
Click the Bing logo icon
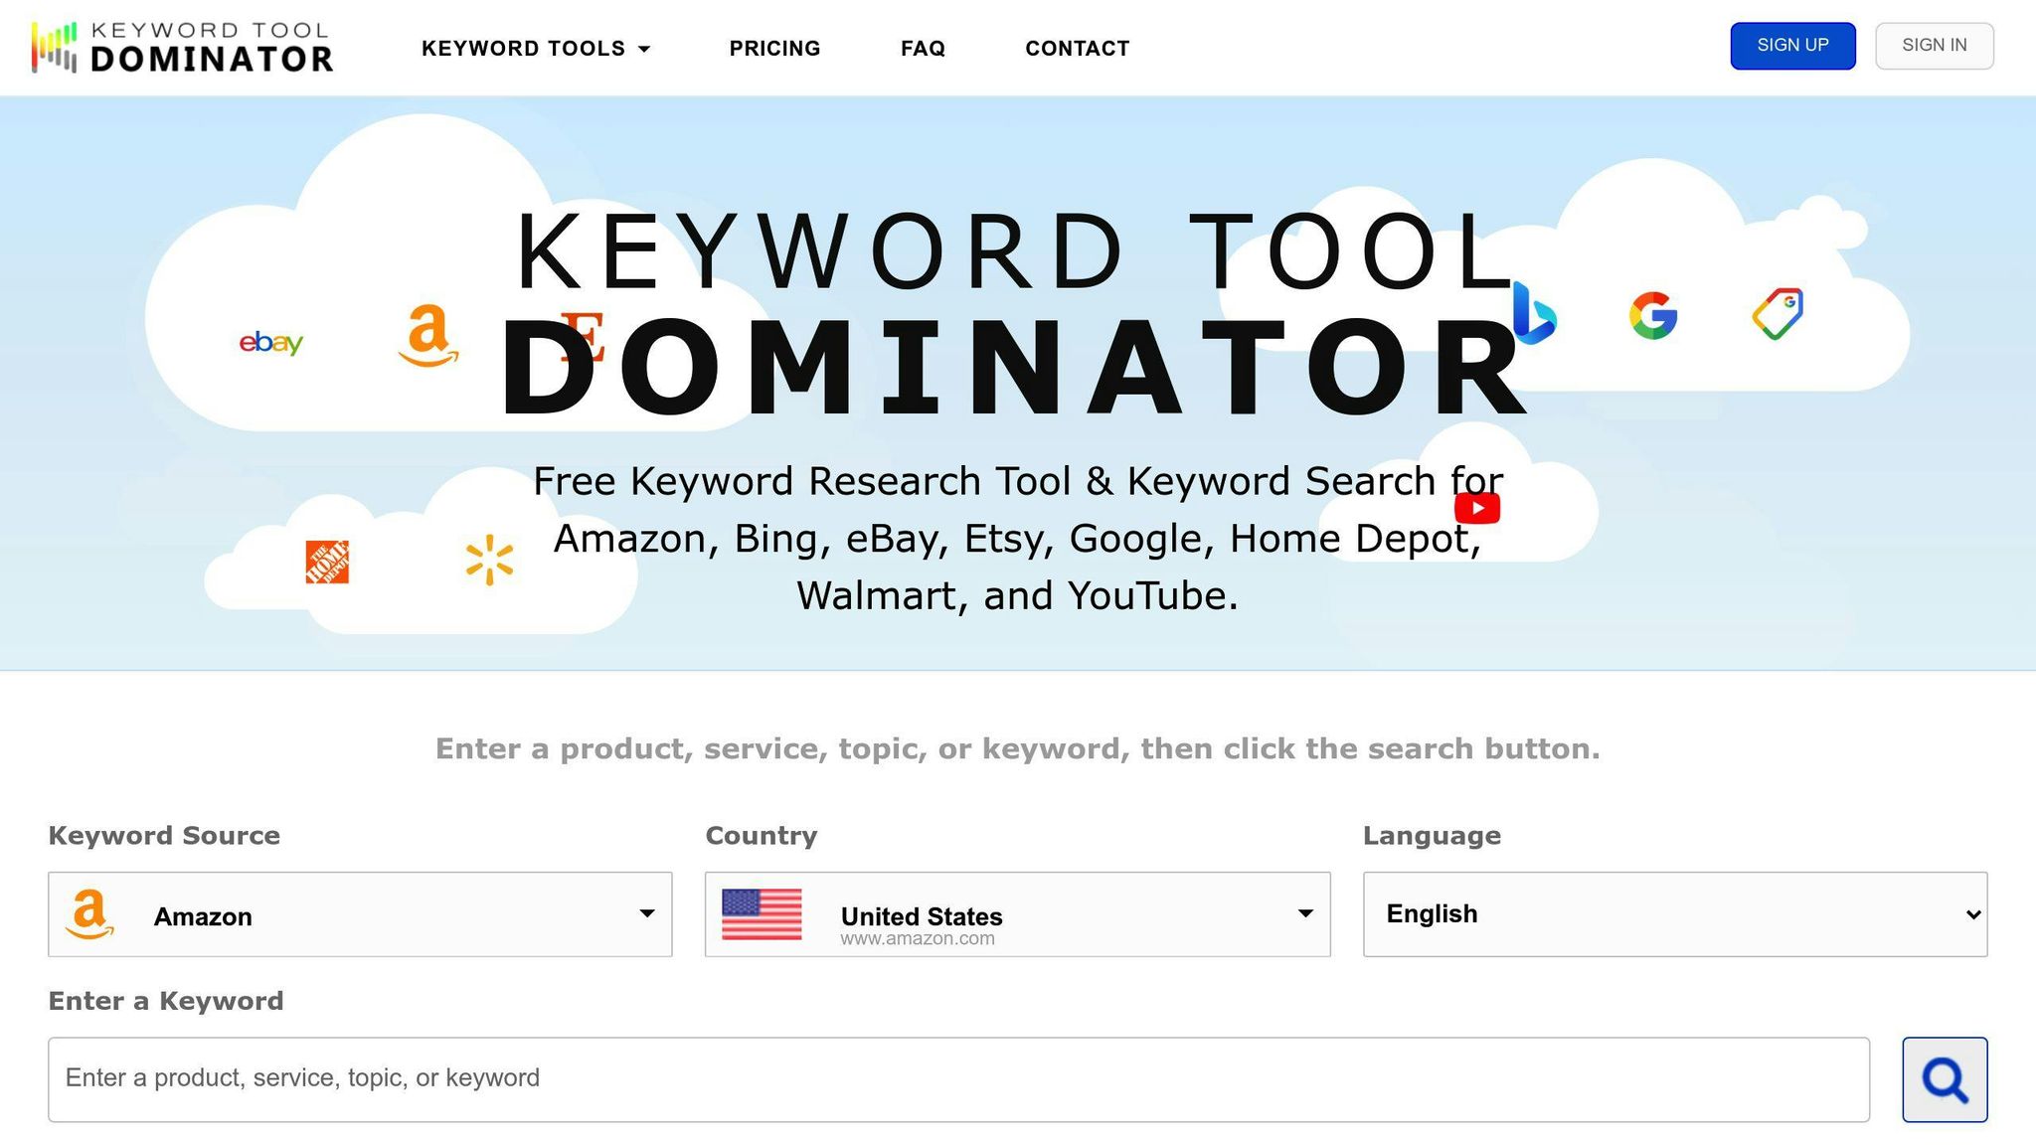(x=1534, y=314)
